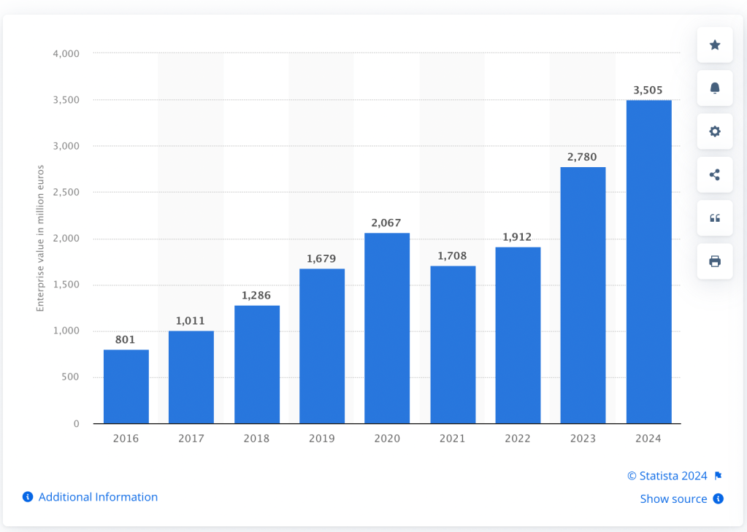Select the 2018 bar showing 1,286
This screenshot has width=747, height=532.
pyautogui.click(x=257, y=364)
